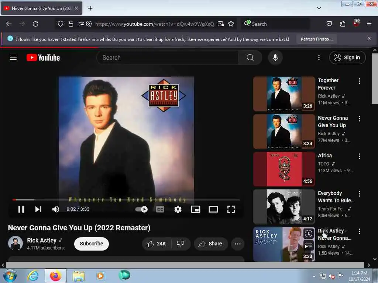Screen dimensions: 378x283
Task: Open a new browser tab
Action: point(90,8)
